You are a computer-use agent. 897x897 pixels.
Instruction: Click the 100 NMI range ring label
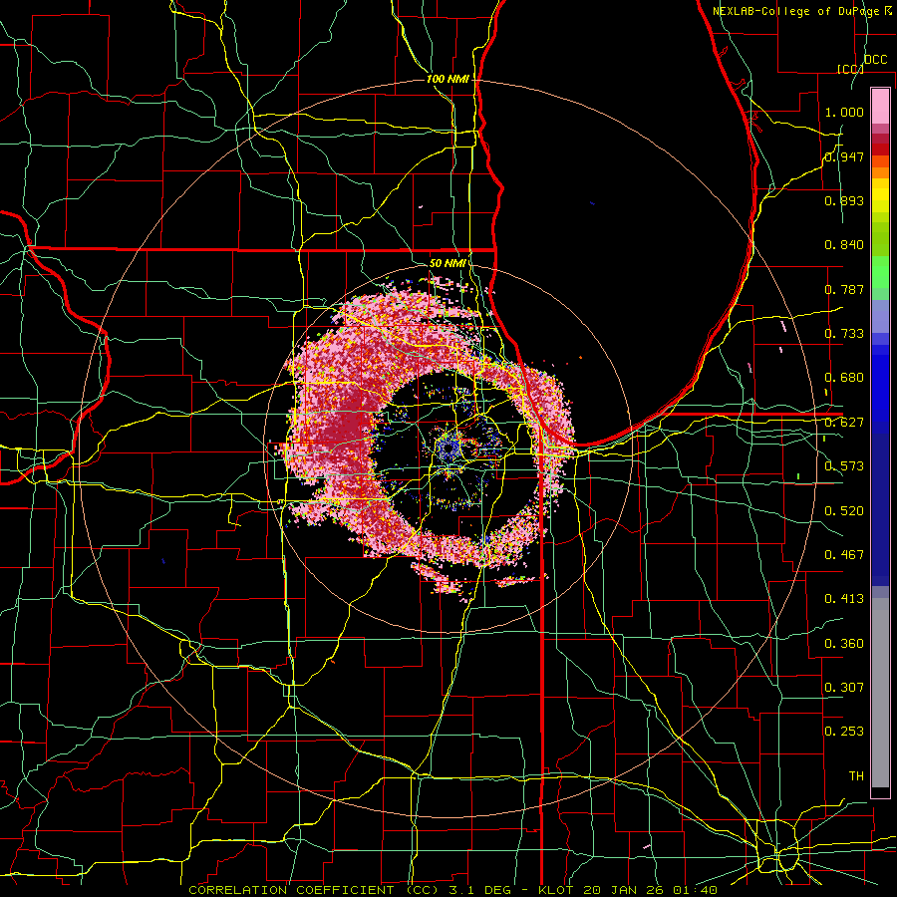[x=448, y=79]
